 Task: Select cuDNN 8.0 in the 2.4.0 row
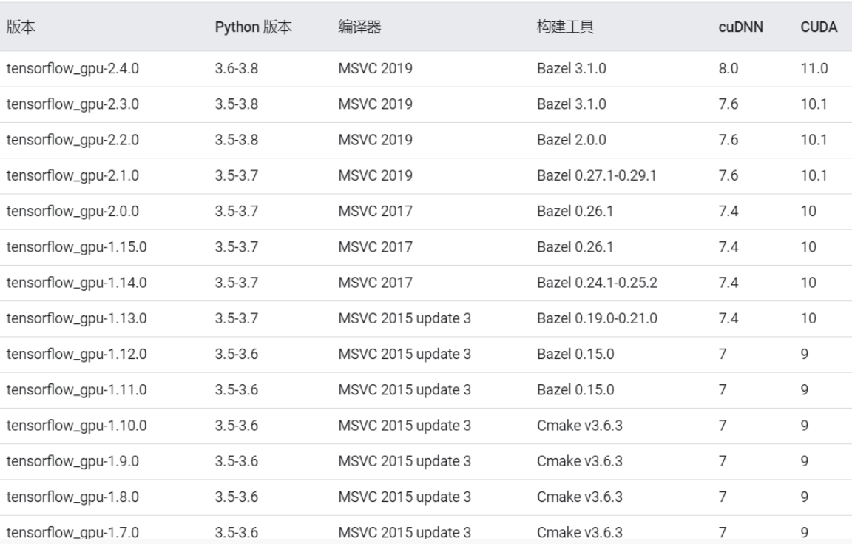pyautogui.click(x=728, y=69)
